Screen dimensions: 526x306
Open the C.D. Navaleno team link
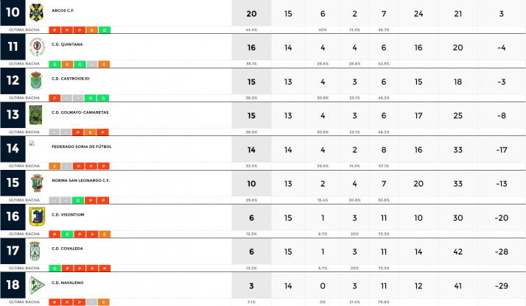pos(67,282)
